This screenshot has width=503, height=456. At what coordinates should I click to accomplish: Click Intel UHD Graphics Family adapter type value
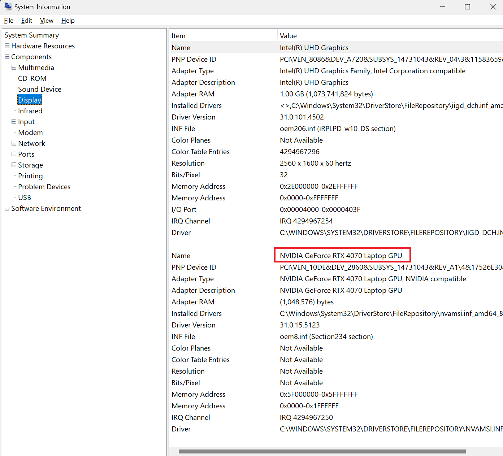373,71
